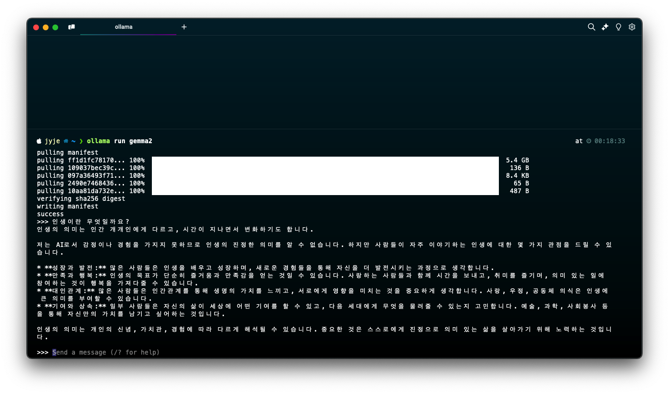669x394 pixels.
Task: Open the search magnifier in title bar
Action: 592,27
